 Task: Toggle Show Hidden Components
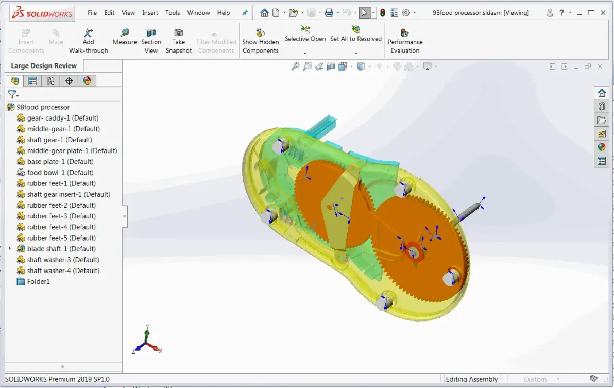click(x=261, y=41)
